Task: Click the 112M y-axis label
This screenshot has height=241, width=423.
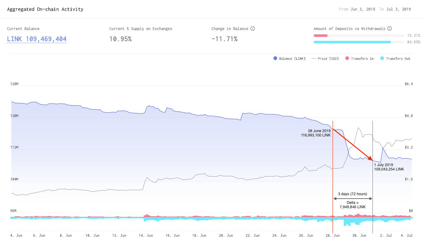Action: tap(15, 147)
